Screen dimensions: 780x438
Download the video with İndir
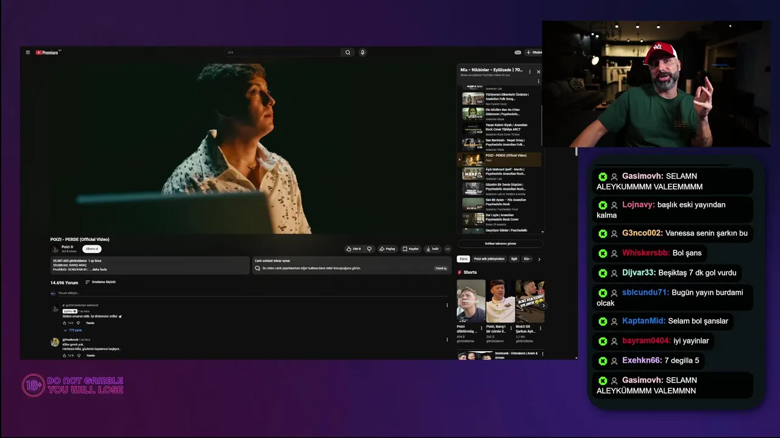pyautogui.click(x=432, y=249)
